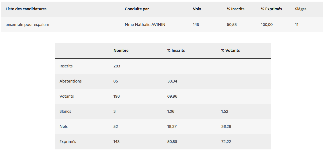Click the 'Nombre' header in statistics table
Image resolution: width=323 pixels, height=154 pixels.
121,50
